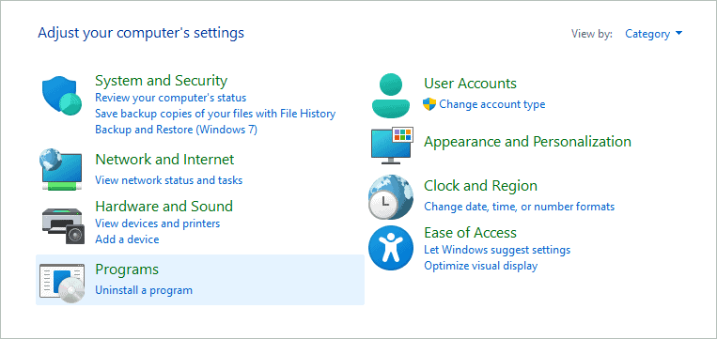Open Backup and Restore (Windows 7)
The width and height of the screenshot is (717, 339).
coord(176,130)
